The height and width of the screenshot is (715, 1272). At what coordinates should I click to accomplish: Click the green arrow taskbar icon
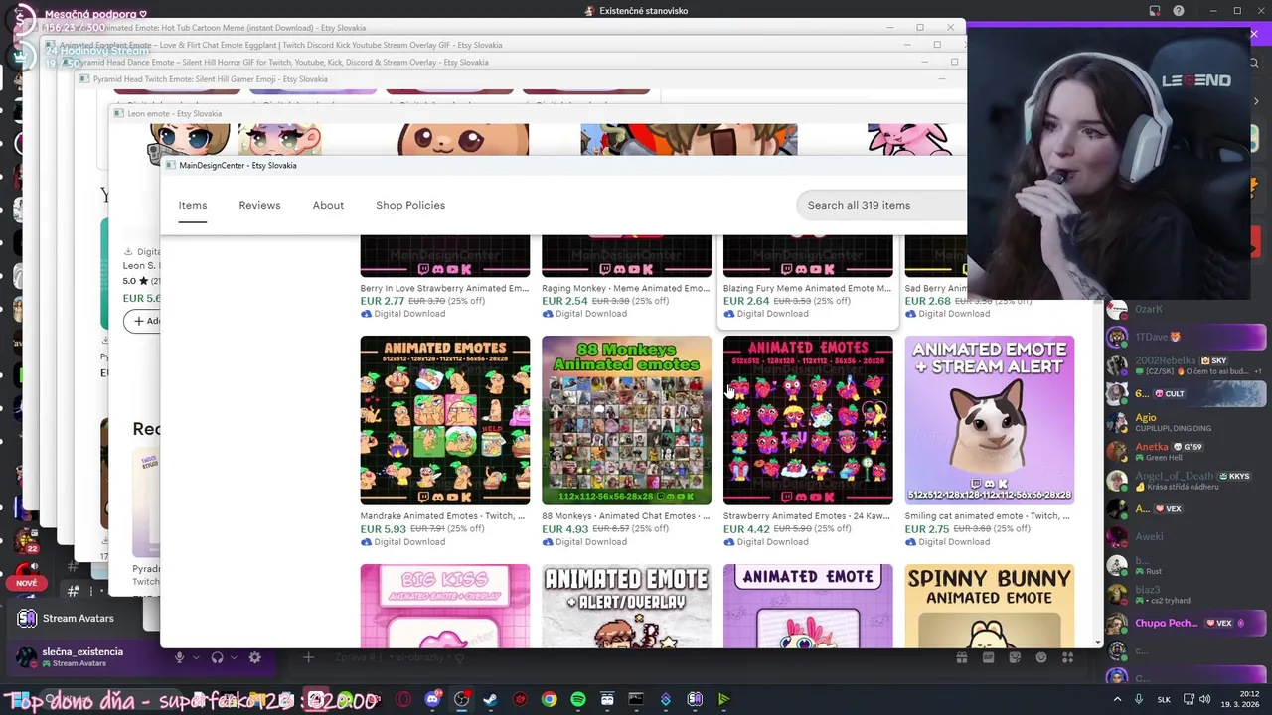point(723,699)
